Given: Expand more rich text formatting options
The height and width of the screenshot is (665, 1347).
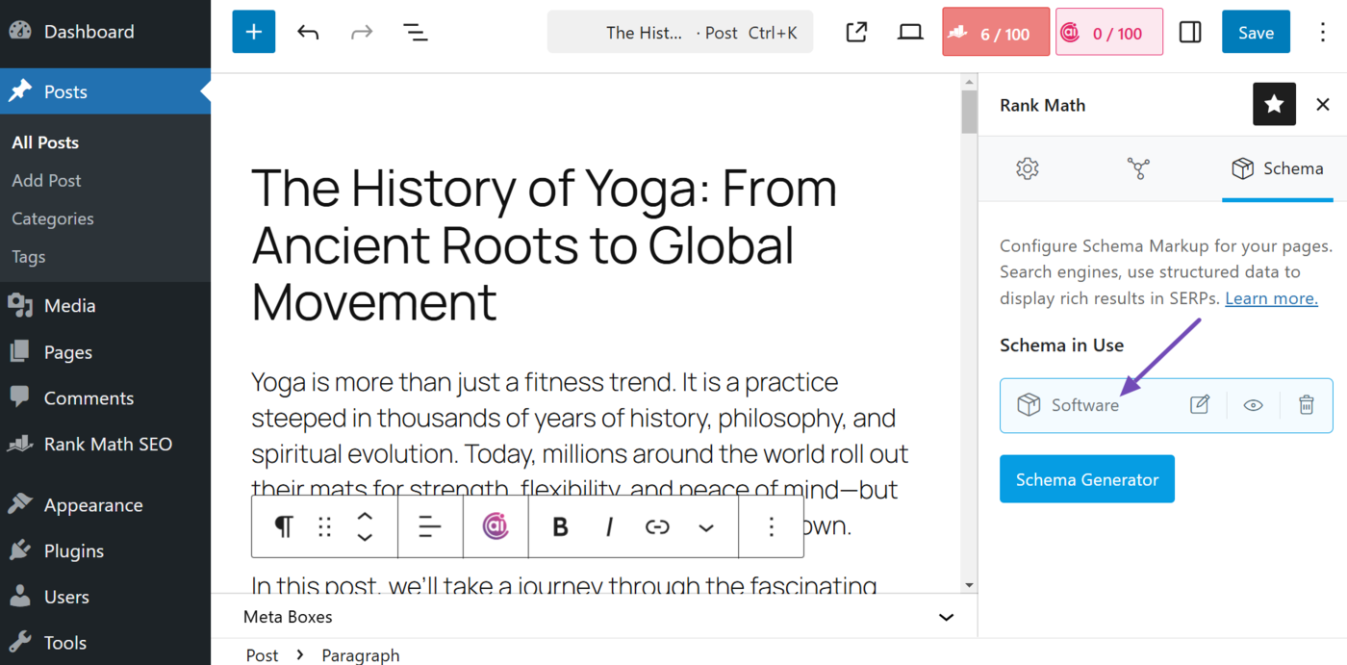Looking at the screenshot, I should pos(706,526).
